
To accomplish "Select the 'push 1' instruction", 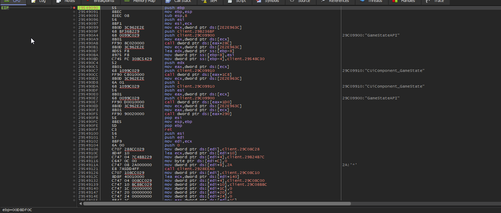I will [172, 82].
